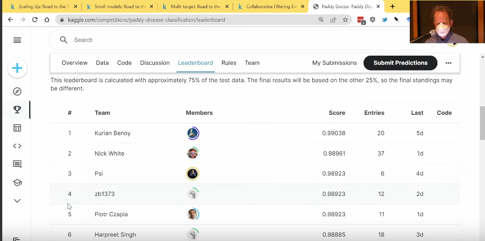Image resolution: width=485 pixels, height=241 pixels.
Task: Open Kurian Benoy's member avatar
Action: [x=193, y=133]
